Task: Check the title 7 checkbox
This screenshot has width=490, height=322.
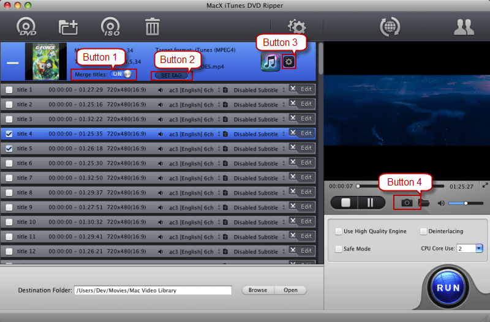Action: pos(9,178)
